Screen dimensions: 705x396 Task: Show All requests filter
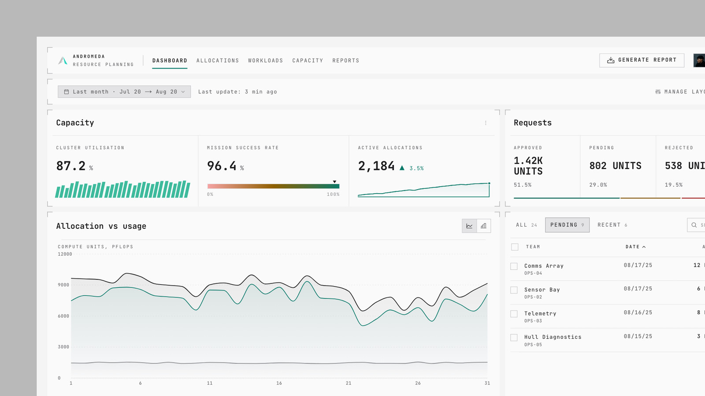pos(527,225)
